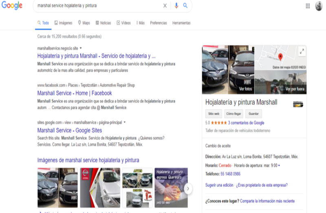The image size is (326, 213).
Task: Open 'Marshall Service - Home | Facebook' result
Action: (x=75, y=93)
